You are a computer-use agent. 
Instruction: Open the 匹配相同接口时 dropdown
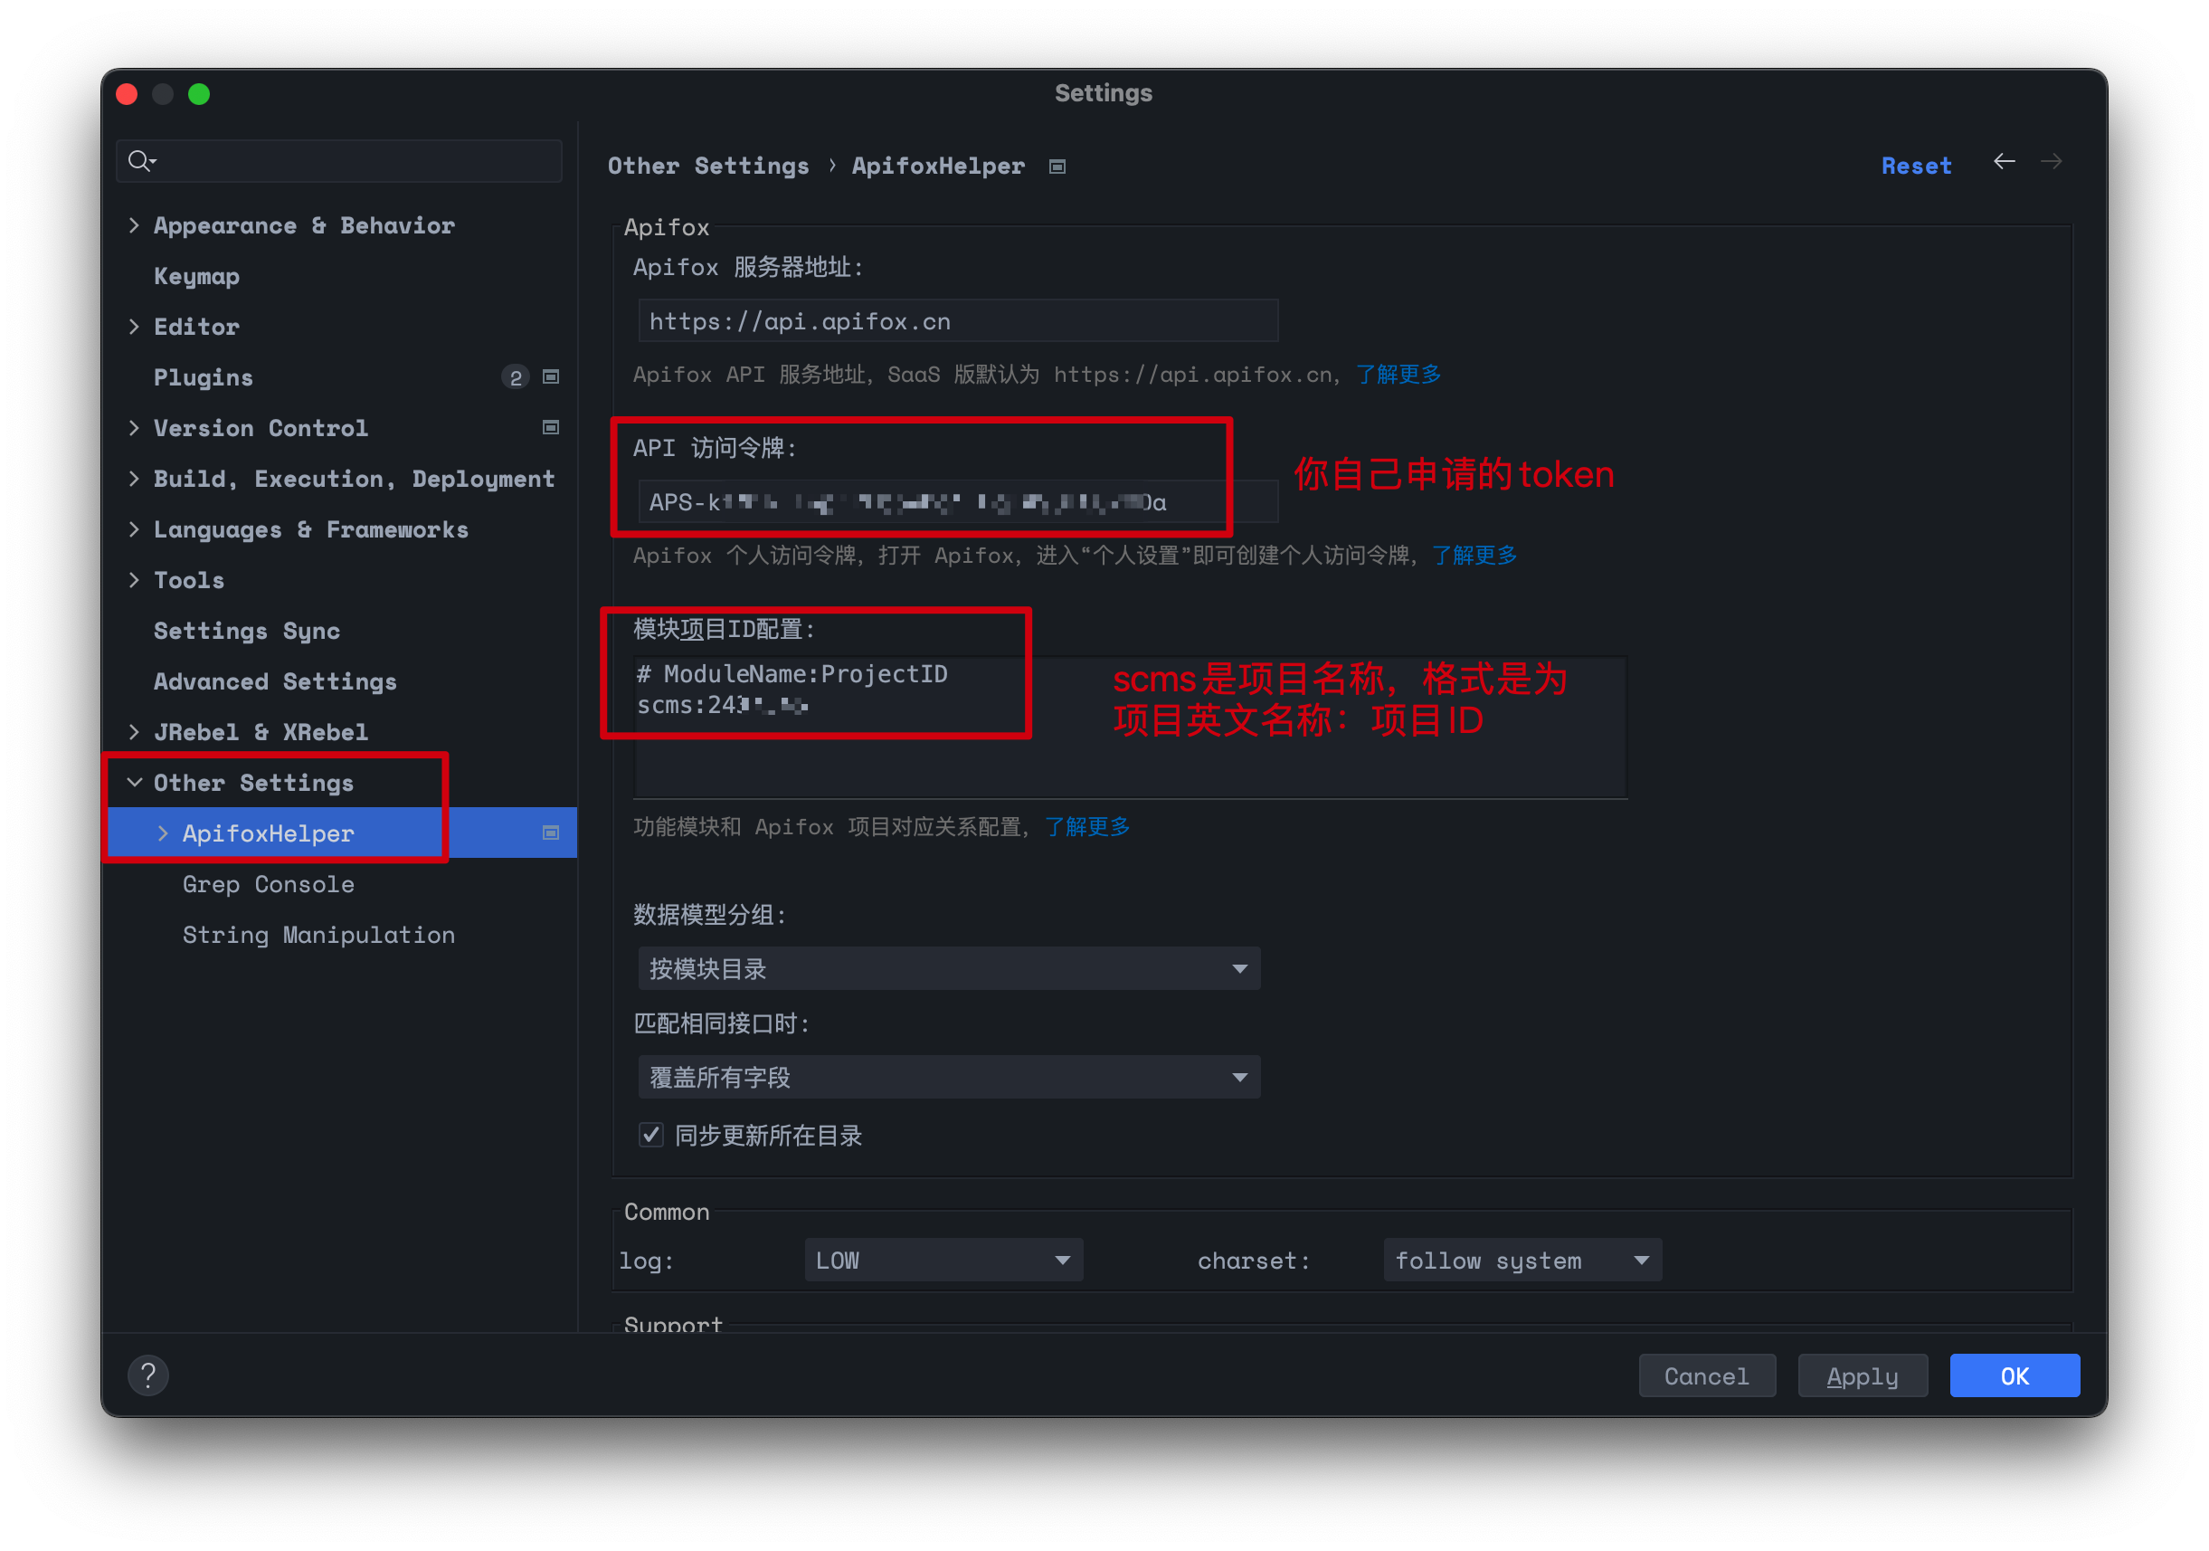pos(949,1077)
